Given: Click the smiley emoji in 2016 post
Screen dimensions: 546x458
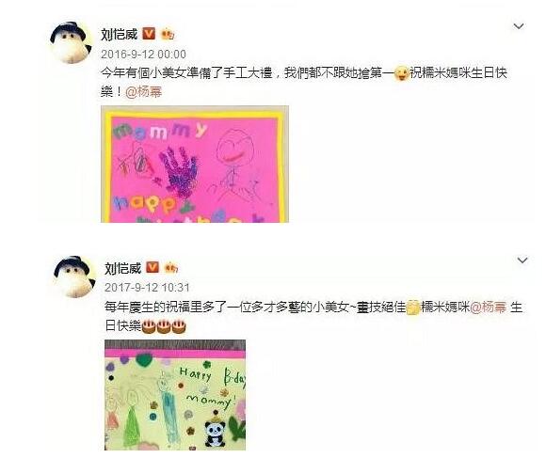Looking at the screenshot, I should [x=401, y=73].
